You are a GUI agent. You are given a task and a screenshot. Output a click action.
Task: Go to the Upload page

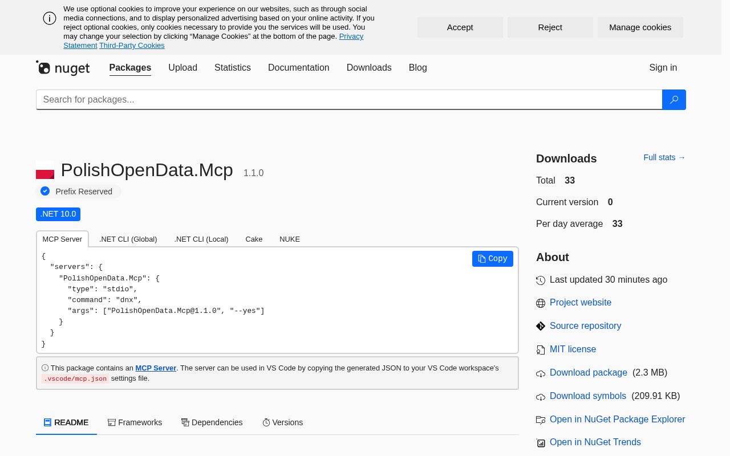point(182,68)
